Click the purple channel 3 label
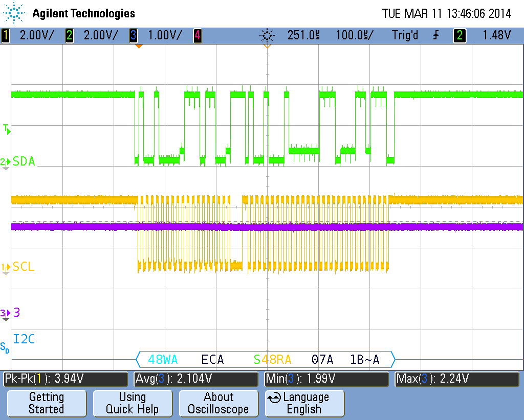The width and height of the screenshot is (524, 420). [x=16, y=313]
